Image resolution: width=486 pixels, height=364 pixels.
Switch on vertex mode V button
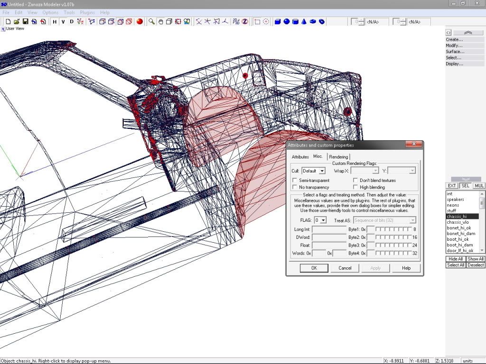(63, 21)
